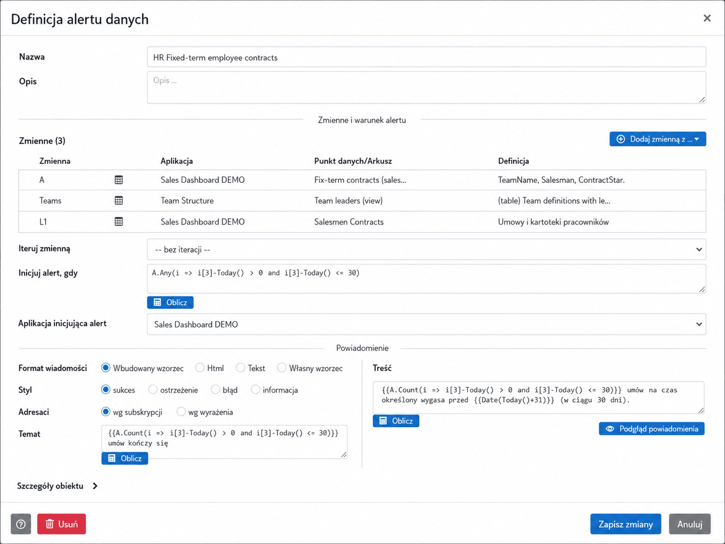Image resolution: width=725 pixels, height=544 pixels.
Task: Click the table icon in variable A row
Action: [119, 180]
